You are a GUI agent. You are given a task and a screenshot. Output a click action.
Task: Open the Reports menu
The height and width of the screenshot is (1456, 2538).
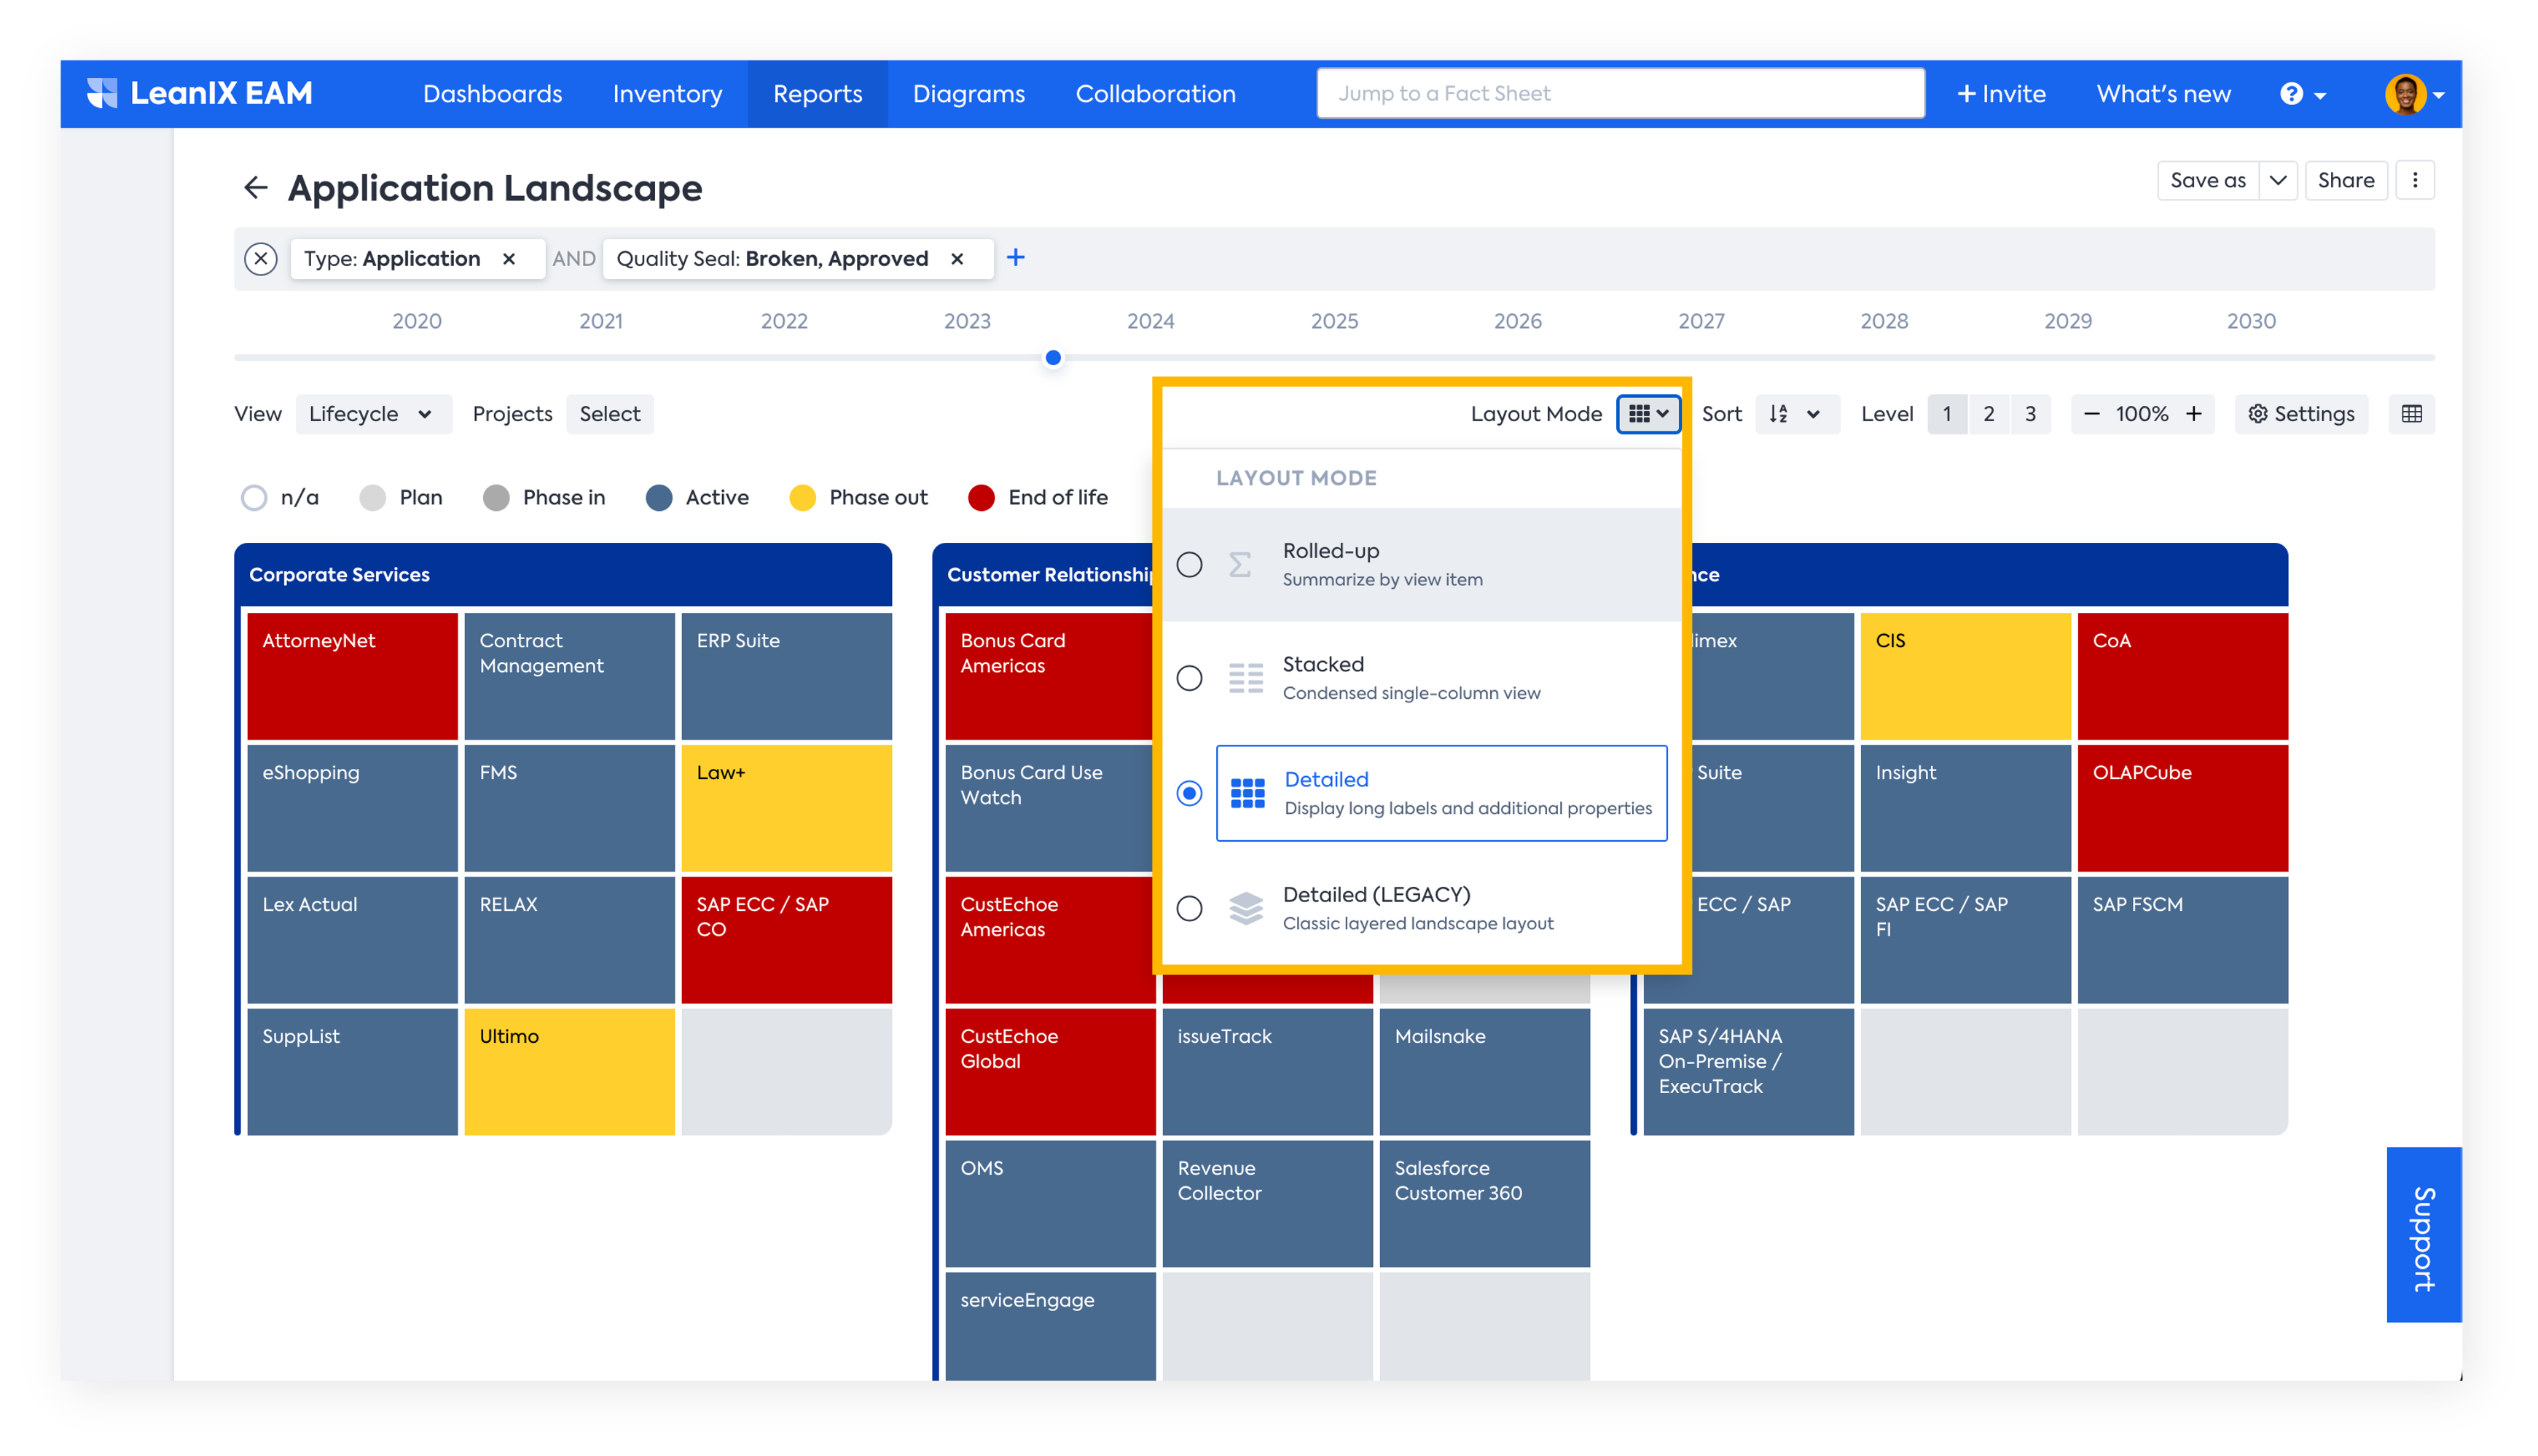[x=817, y=93]
